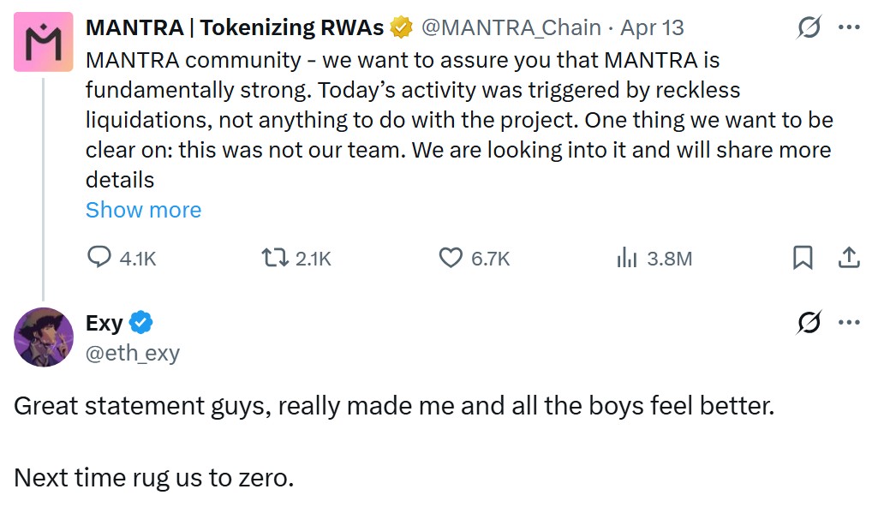Click the "Next time rug us to zero" text

[154, 477]
